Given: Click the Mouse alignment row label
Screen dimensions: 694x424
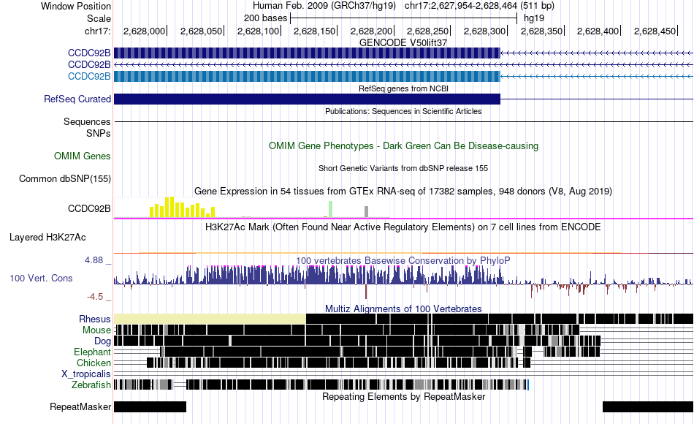Looking at the screenshot, I should click(96, 330).
